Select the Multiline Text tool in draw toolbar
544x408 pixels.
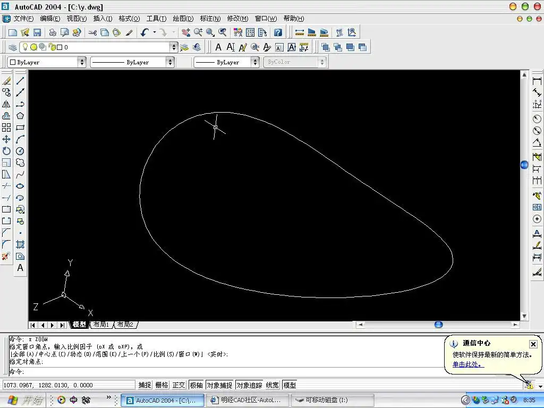coord(20,268)
